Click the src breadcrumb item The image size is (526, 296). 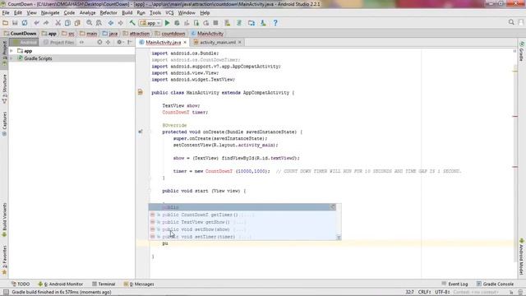[68, 34]
